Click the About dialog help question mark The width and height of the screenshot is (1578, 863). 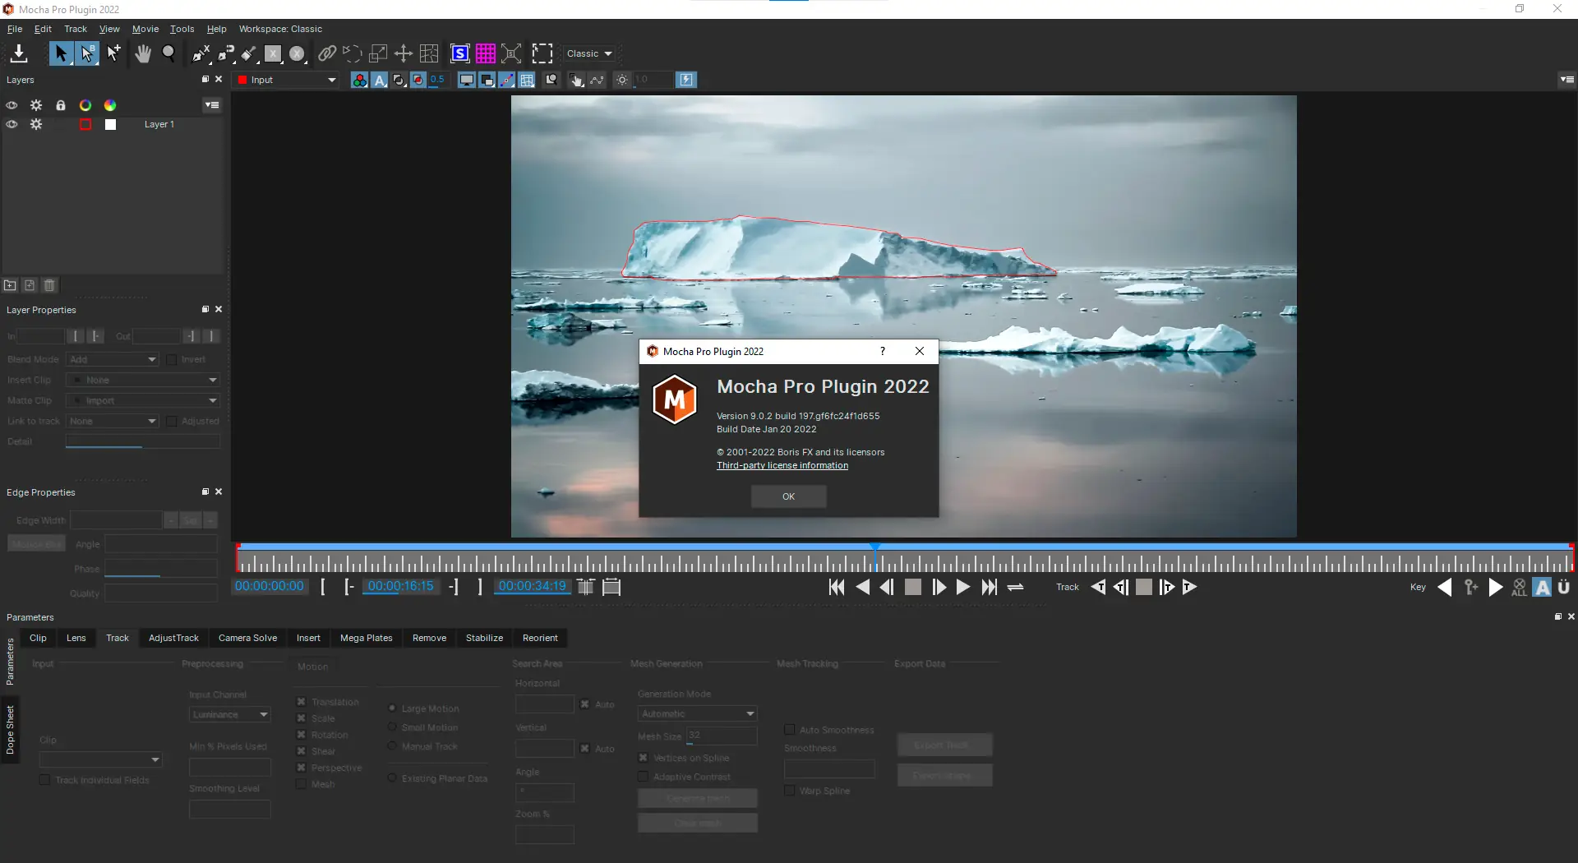pos(883,351)
